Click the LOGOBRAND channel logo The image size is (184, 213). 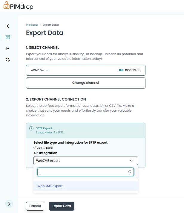point(130,70)
